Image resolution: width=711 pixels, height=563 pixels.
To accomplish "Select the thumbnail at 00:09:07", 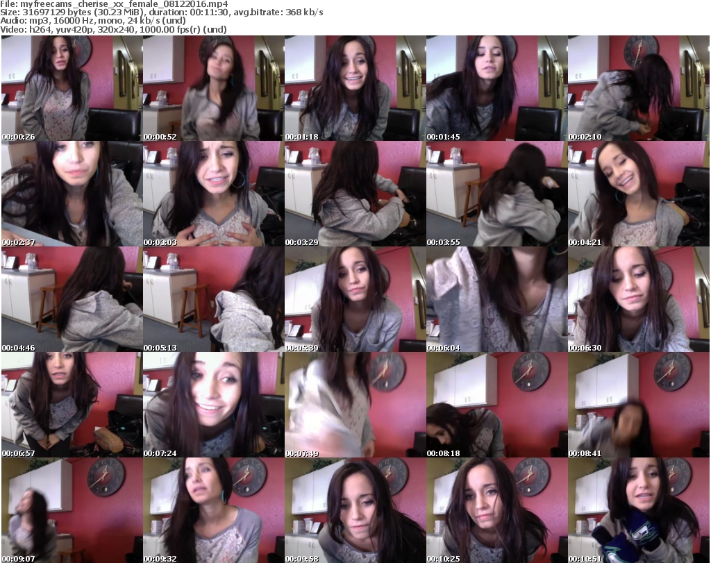I will point(72,510).
